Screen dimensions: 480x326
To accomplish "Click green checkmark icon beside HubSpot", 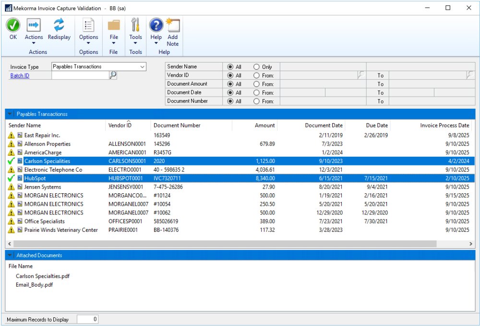I will [x=12, y=178].
